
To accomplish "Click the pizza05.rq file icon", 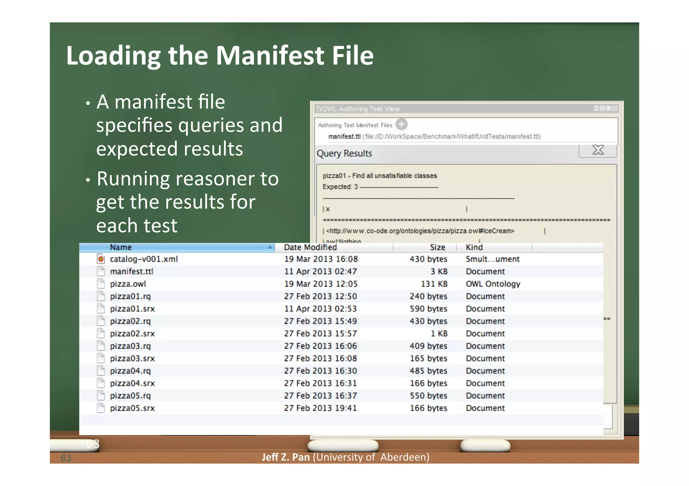I will [101, 396].
